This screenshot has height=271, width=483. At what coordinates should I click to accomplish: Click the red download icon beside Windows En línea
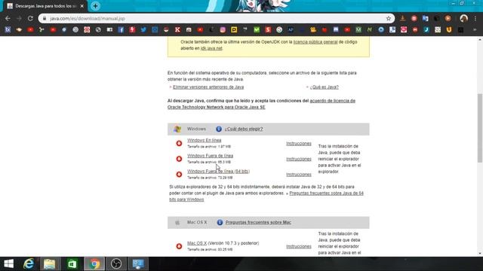tap(179, 143)
